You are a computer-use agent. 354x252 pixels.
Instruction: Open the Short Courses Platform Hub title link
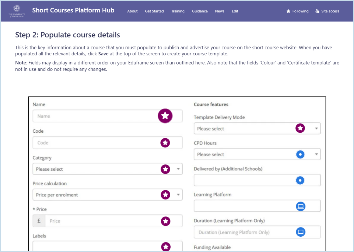[x=73, y=10]
